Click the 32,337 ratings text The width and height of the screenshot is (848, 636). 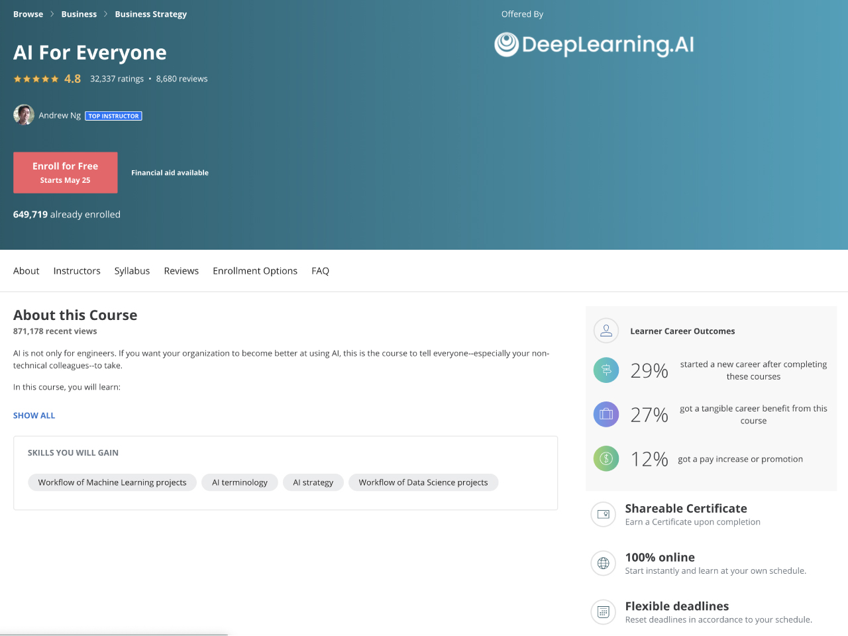point(117,79)
